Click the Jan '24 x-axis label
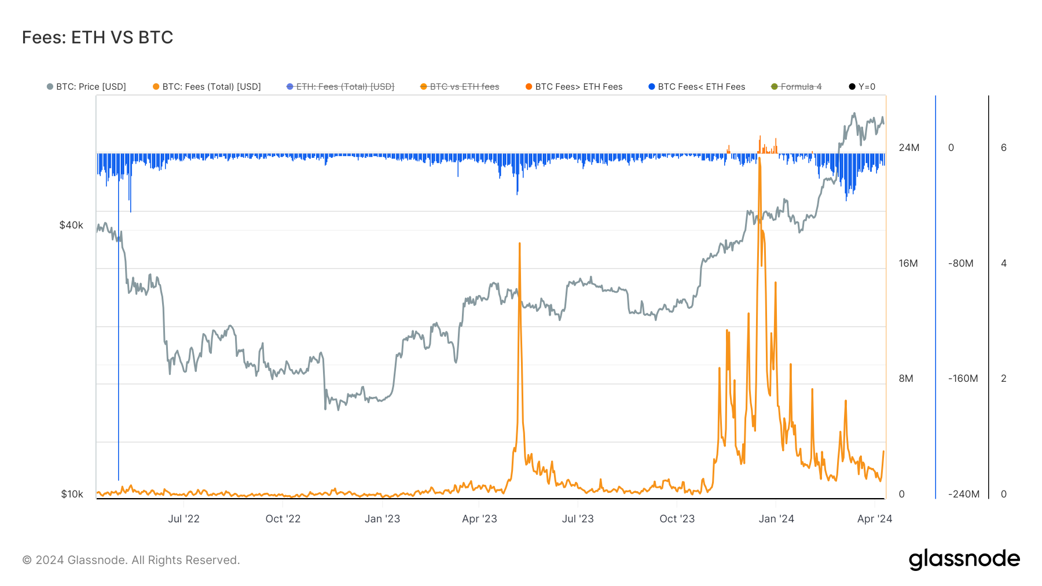Image resolution: width=1042 pixels, height=586 pixels. pyautogui.click(x=776, y=519)
